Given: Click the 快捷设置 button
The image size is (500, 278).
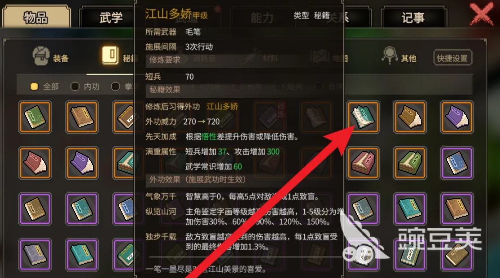Looking at the screenshot, I should point(452,58).
